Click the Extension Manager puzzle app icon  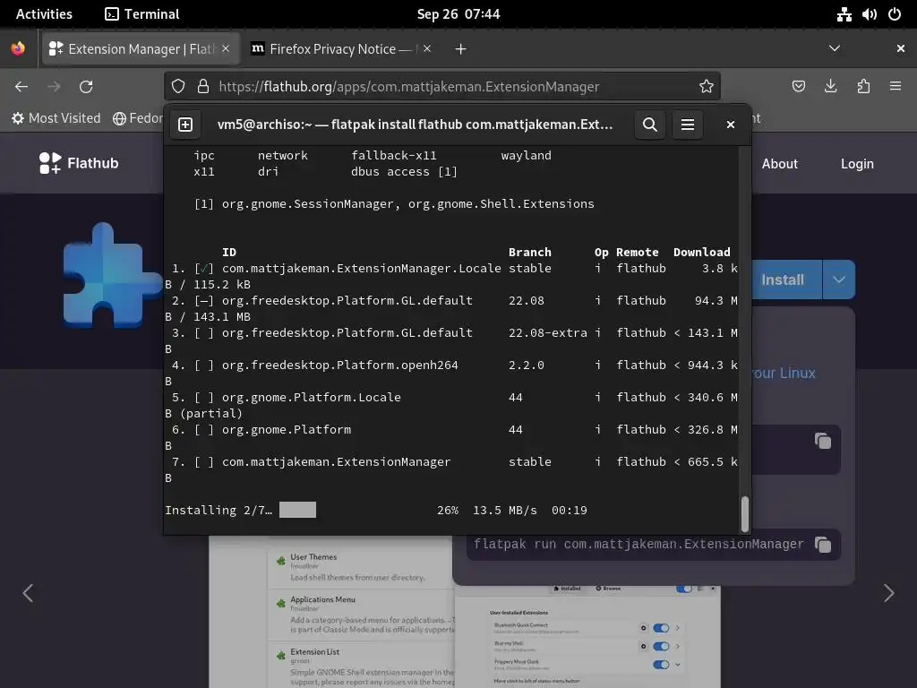[x=111, y=275]
